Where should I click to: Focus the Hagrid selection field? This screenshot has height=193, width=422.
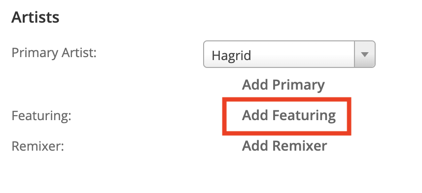pos(289,54)
